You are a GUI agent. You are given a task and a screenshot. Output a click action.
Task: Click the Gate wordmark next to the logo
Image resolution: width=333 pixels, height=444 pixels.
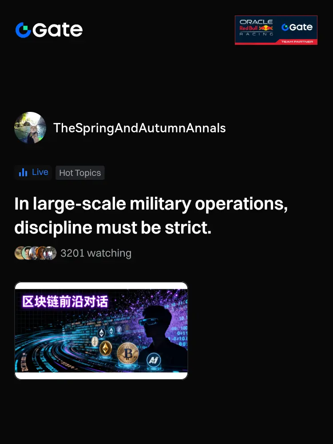click(x=57, y=30)
